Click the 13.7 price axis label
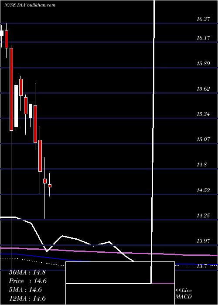This screenshot has width=218, height=305. pyautogui.click(x=202, y=267)
